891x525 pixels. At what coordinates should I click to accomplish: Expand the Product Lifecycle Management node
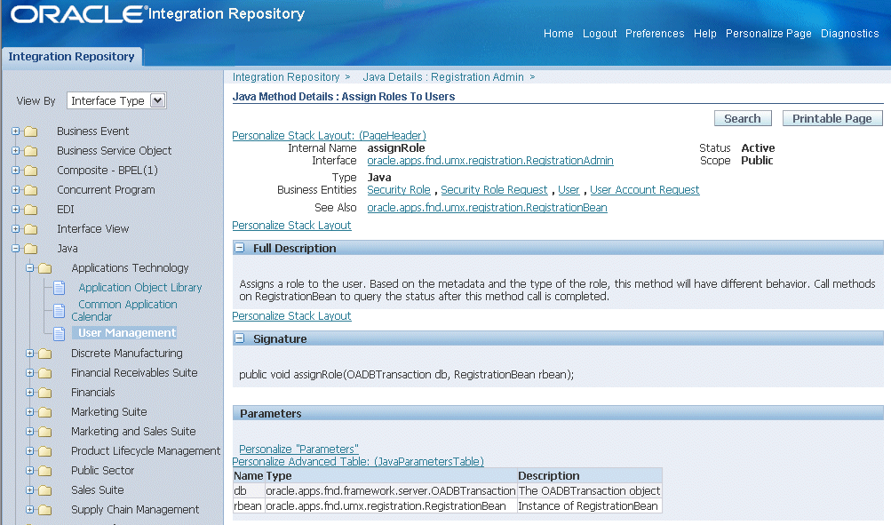tap(30, 450)
